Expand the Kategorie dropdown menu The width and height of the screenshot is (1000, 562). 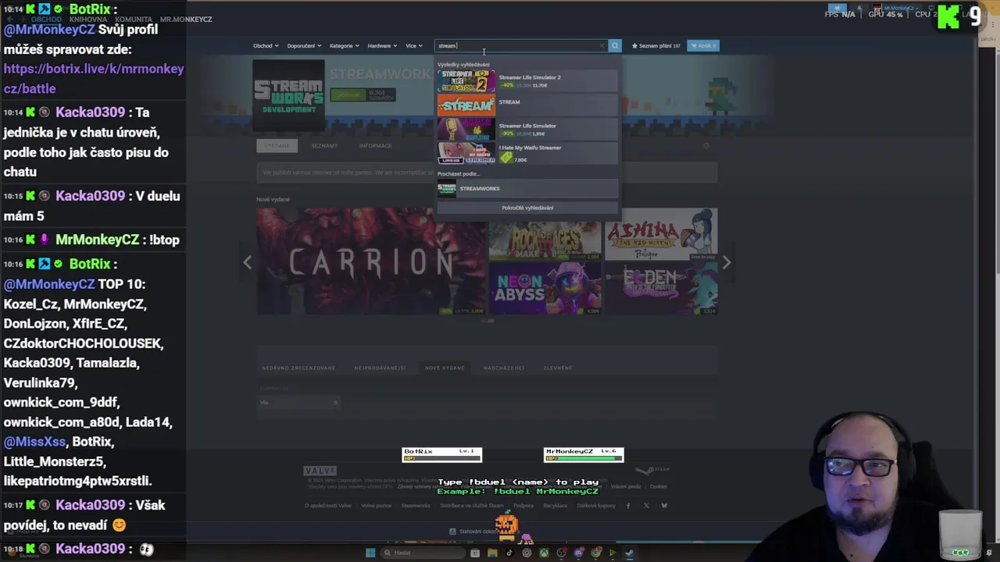click(x=344, y=45)
